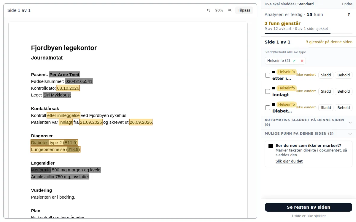Click the redacted name 'Per Arne Tveit'
The width and height of the screenshot is (356, 222).
coord(64,75)
